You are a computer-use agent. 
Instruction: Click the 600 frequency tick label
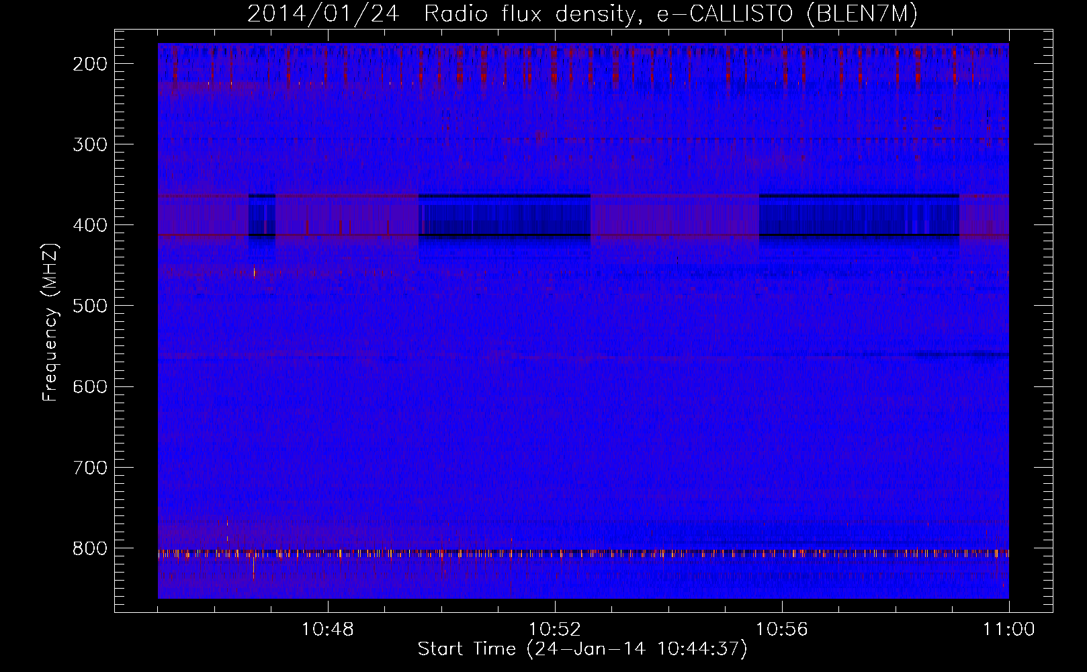coord(90,386)
